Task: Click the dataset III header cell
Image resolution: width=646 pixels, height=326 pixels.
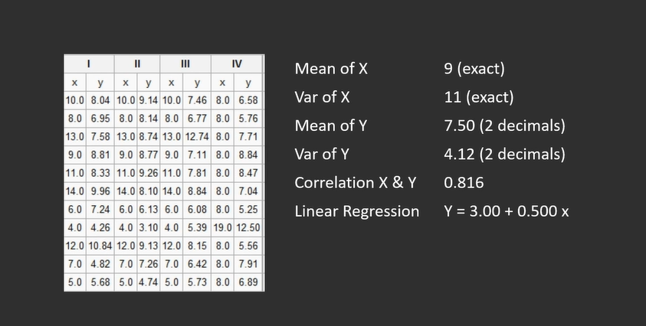Action: [x=185, y=64]
